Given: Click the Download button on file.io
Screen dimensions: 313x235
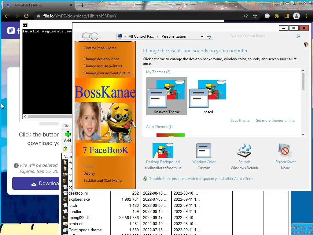Looking at the screenshot, I should (x=36, y=183).
